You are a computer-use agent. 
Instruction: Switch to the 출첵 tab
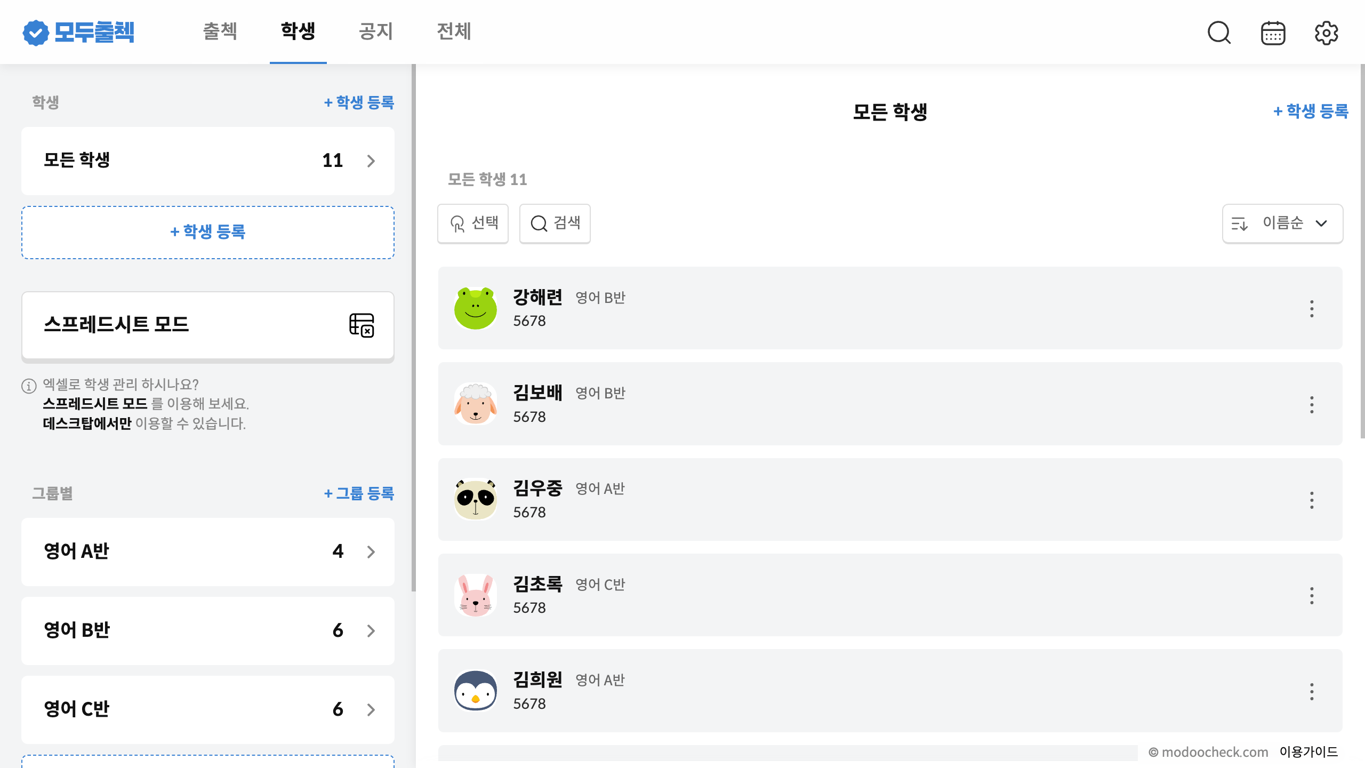pyautogui.click(x=220, y=31)
